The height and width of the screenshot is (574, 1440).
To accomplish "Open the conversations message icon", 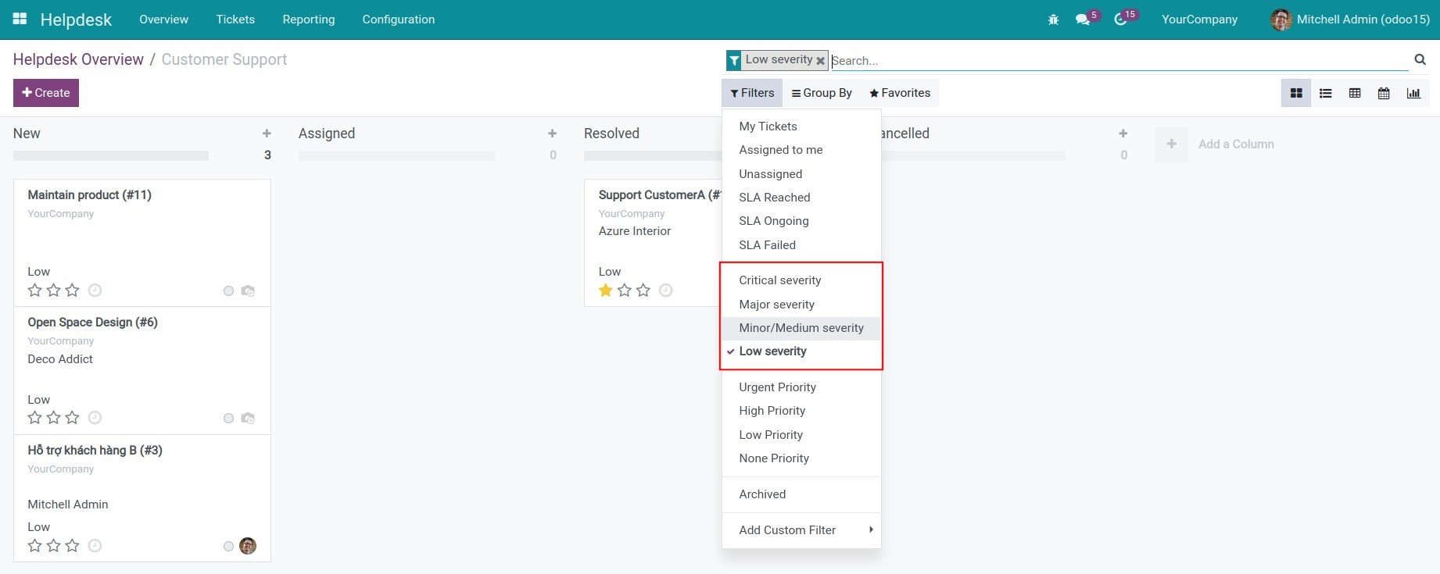I will (x=1083, y=20).
